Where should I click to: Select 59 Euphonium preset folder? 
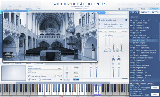pos(139,60)
